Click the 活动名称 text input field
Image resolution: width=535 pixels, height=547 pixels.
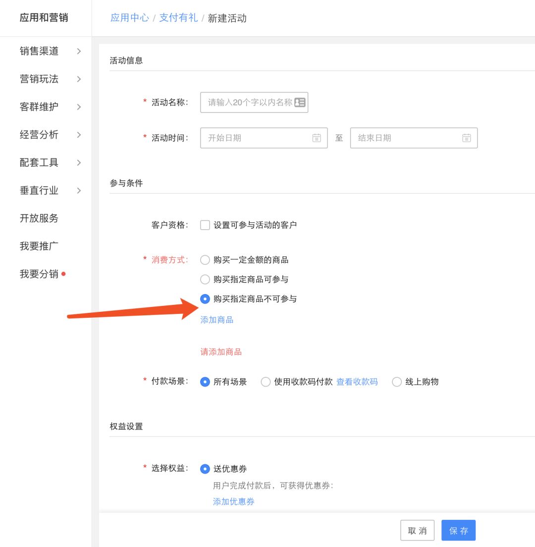247,102
